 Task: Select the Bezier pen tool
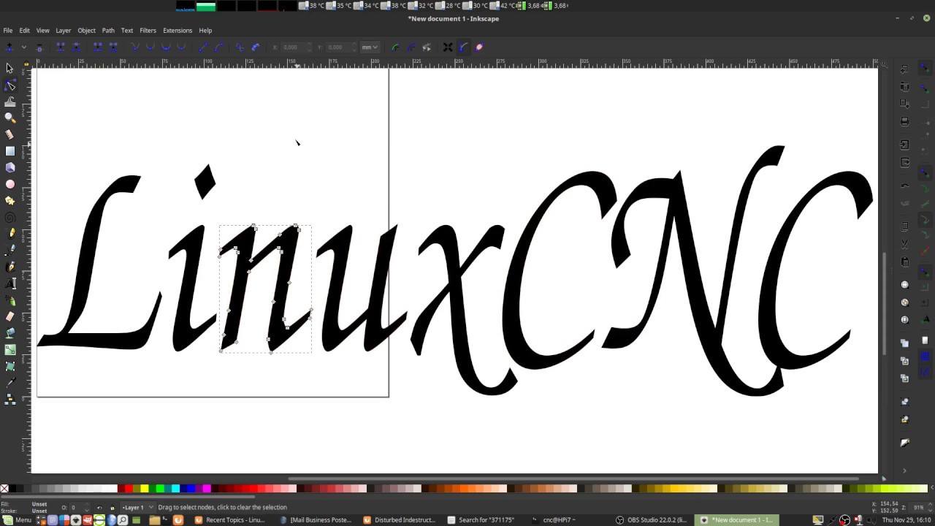[x=9, y=250]
